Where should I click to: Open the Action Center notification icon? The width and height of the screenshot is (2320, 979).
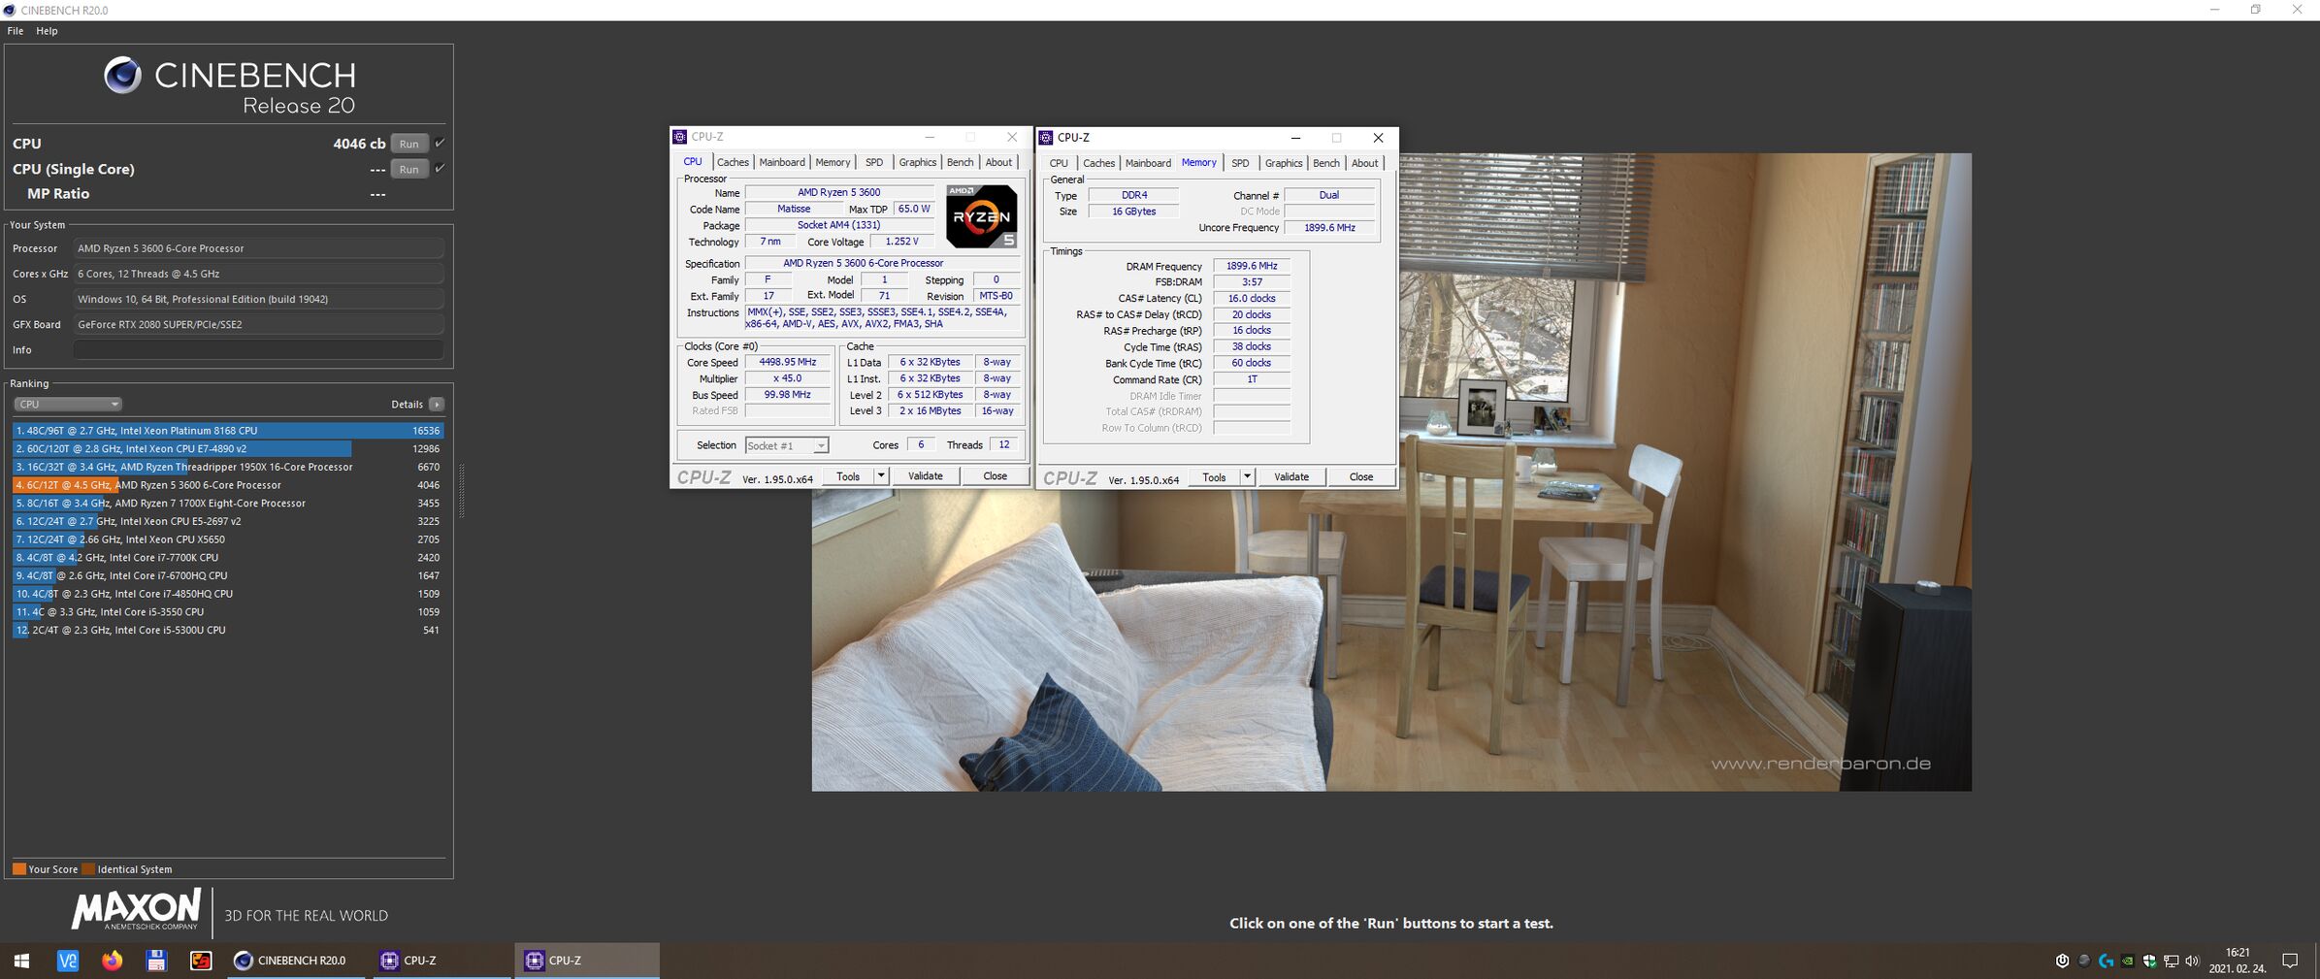click(2290, 961)
